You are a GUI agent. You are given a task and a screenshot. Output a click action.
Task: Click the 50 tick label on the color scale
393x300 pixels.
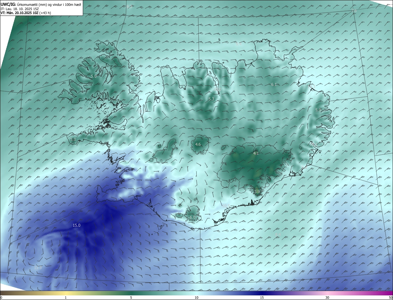click(391, 298)
